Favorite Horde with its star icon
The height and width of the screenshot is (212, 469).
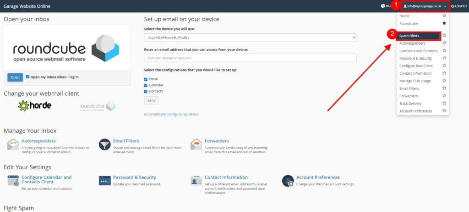[x=444, y=16]
